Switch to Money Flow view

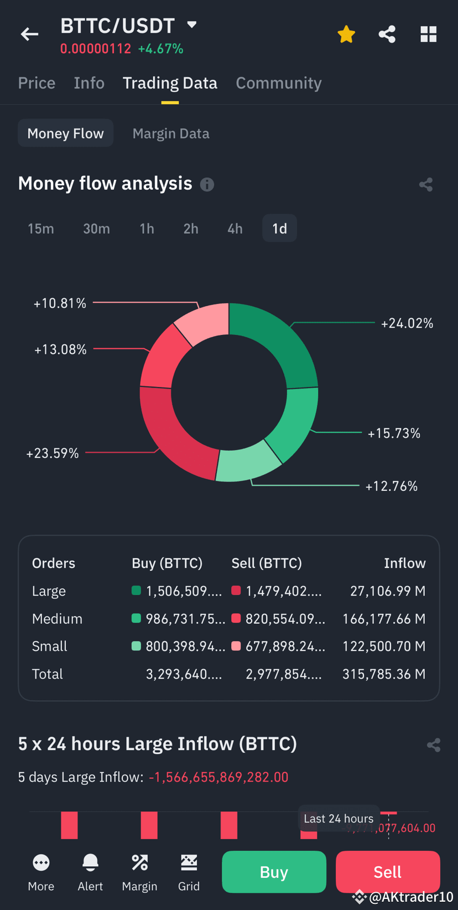point(65,133)
